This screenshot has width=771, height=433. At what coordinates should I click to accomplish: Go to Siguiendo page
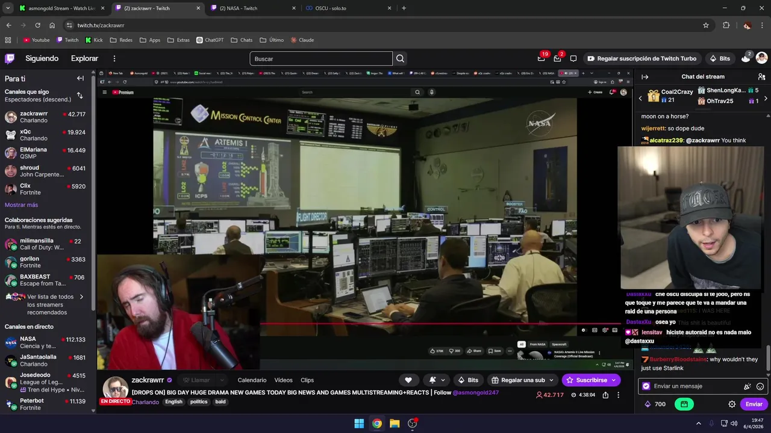(42, 58)
